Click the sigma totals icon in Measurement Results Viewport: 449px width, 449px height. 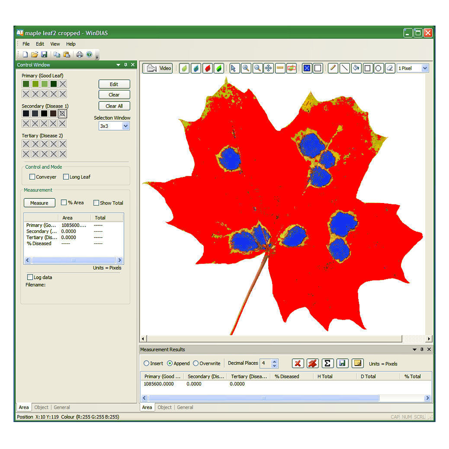(x=327, y=363)
